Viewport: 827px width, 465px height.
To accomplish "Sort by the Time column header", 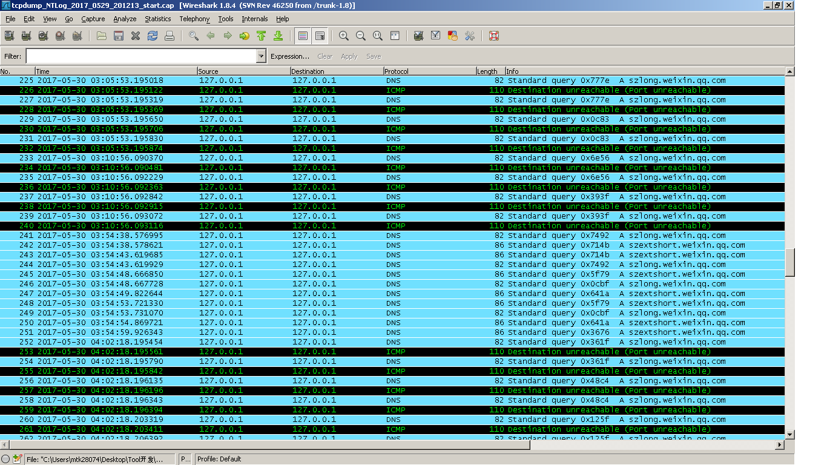I will pos(116,71).
